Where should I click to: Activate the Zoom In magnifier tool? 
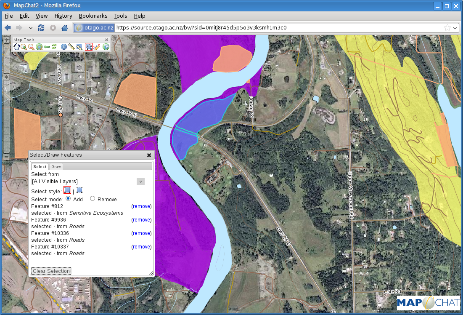(x=24, y=47)
